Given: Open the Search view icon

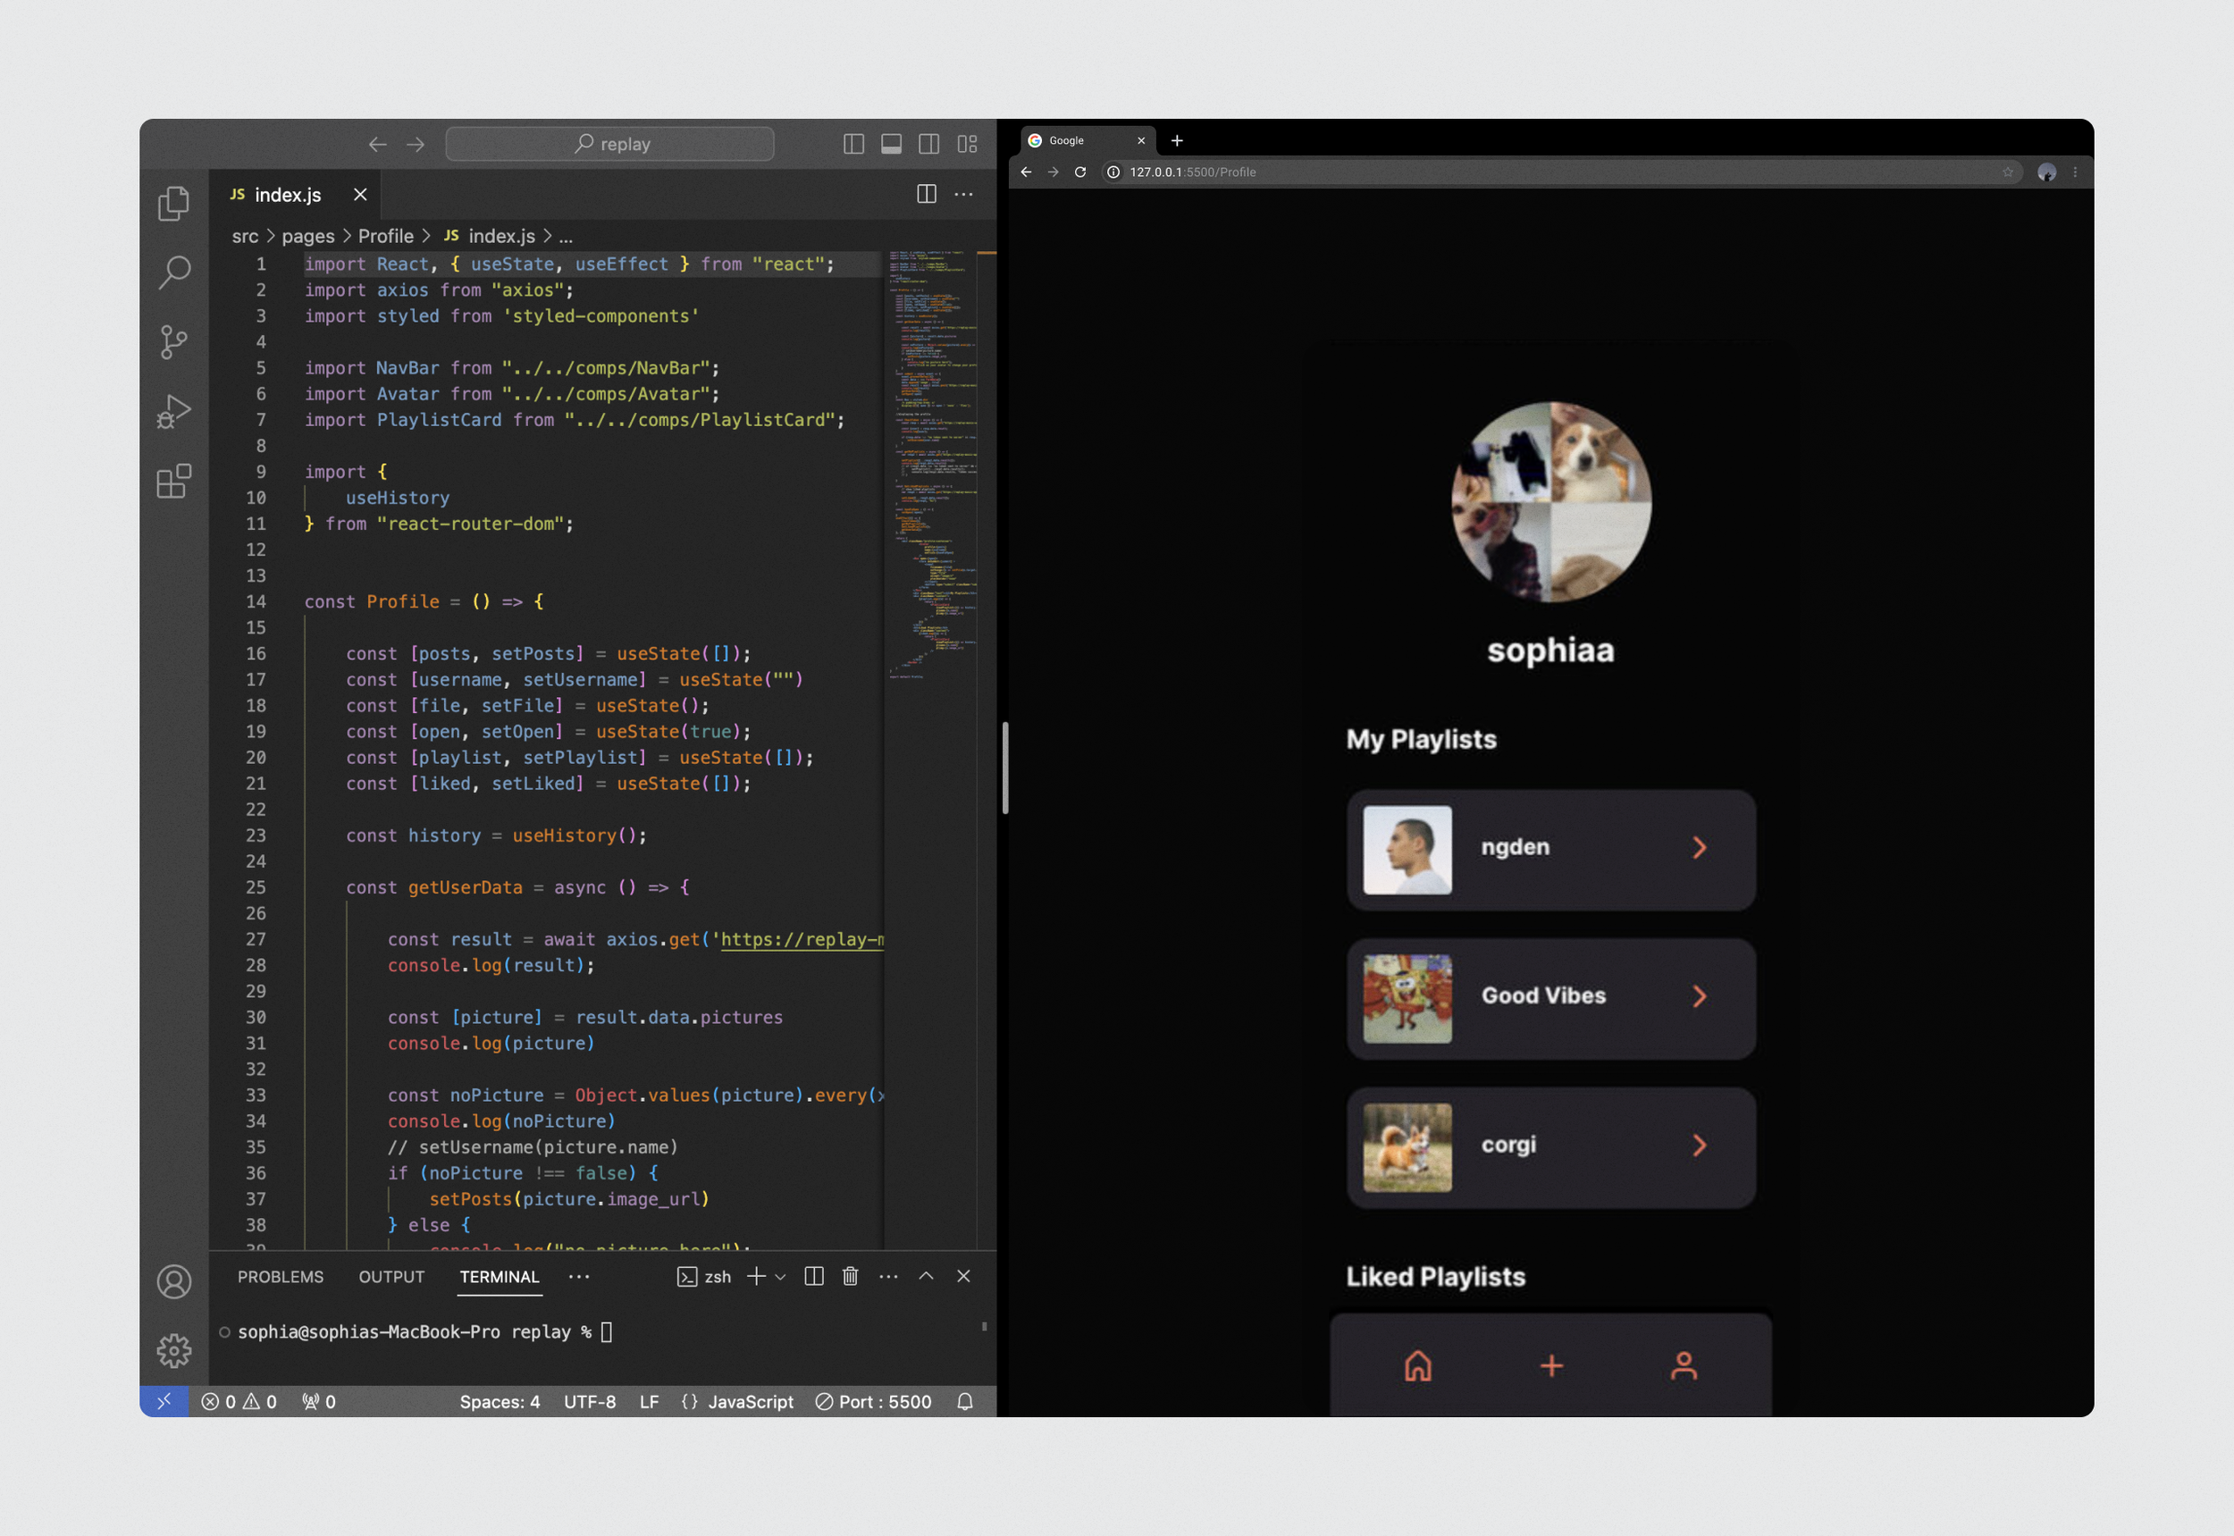Looking at the screenshot, I should [174, 273].
